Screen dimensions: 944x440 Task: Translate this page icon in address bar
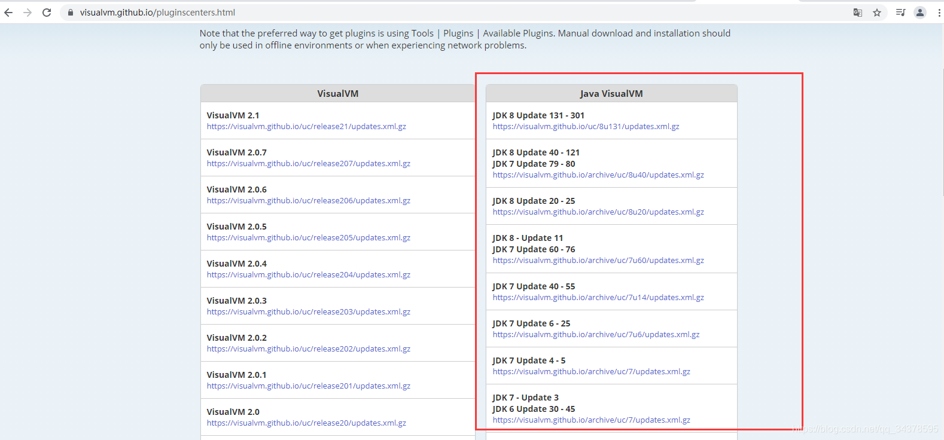click(x=858, y=13)
